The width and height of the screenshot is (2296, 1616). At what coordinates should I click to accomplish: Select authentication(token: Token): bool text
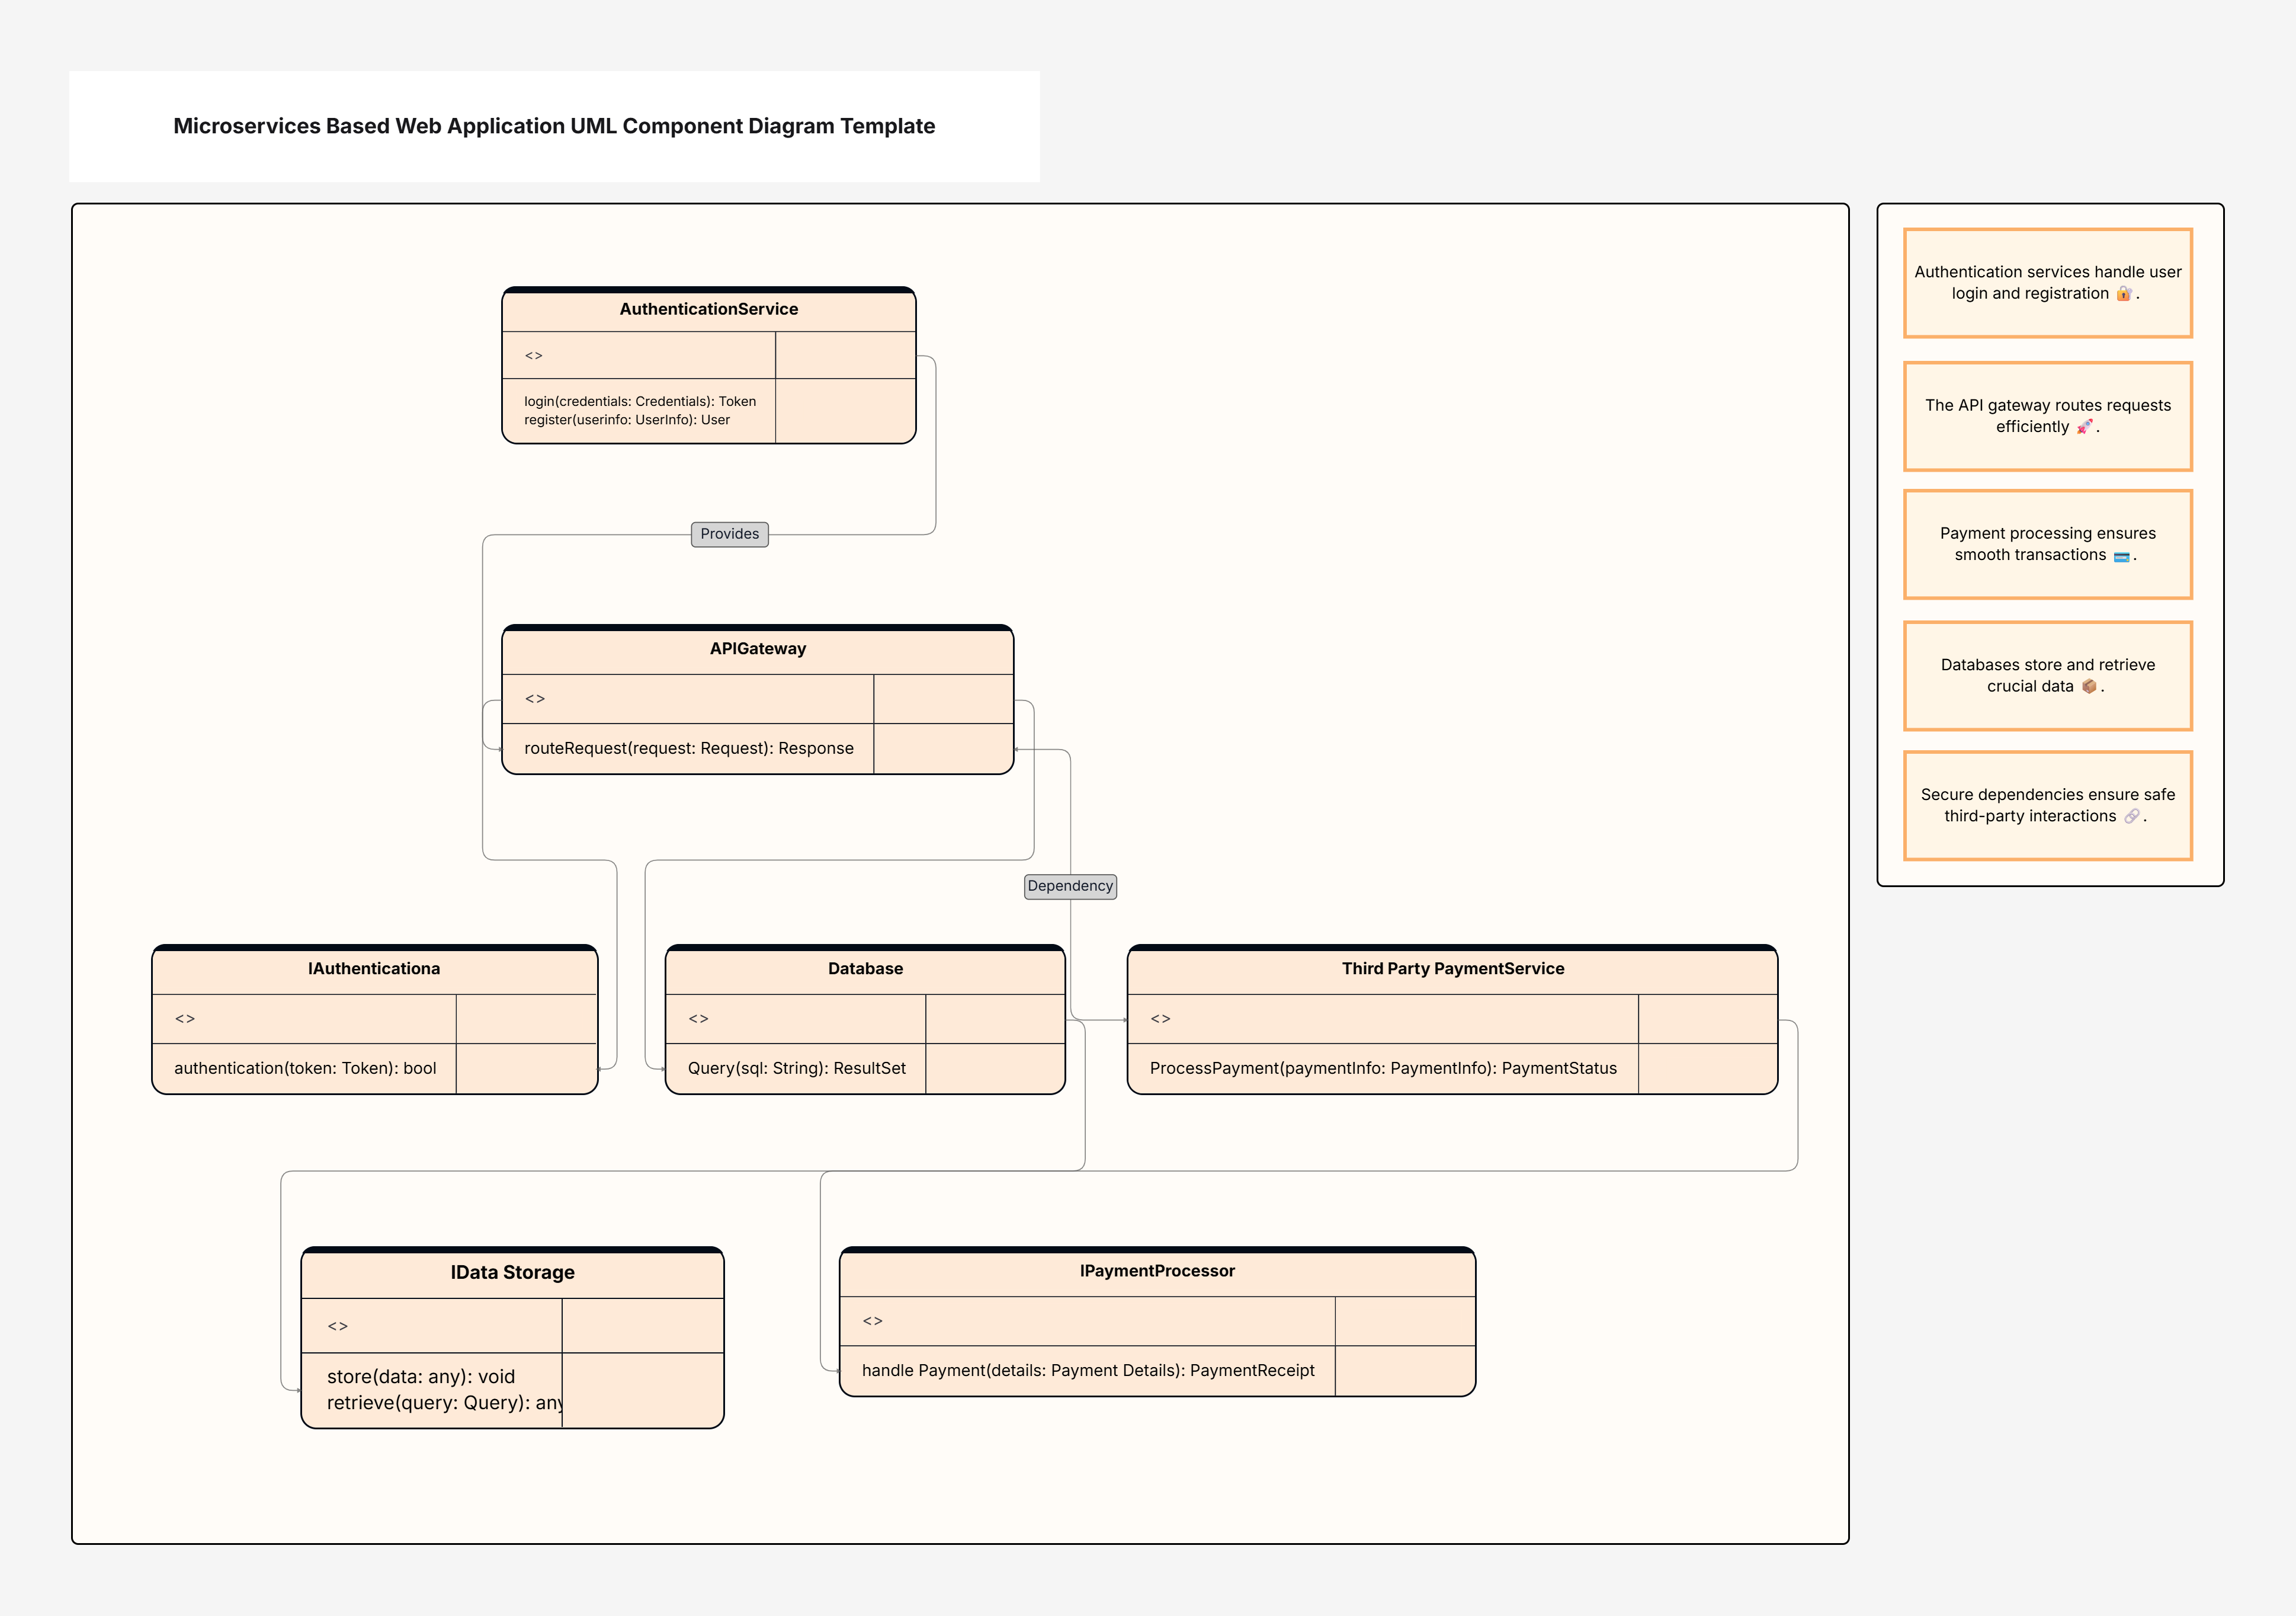tap(305, 1068)
